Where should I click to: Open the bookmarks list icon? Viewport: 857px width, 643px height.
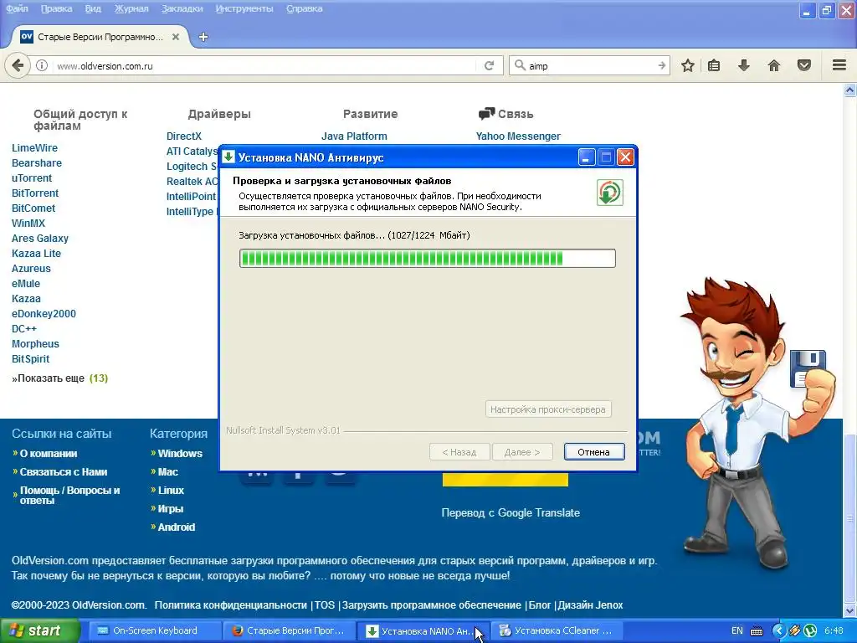714,65
